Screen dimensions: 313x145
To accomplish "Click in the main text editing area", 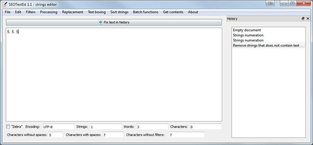I will 114,74.
